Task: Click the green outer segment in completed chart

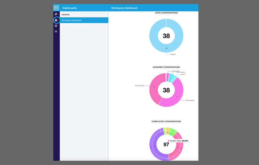Action: 173,130
